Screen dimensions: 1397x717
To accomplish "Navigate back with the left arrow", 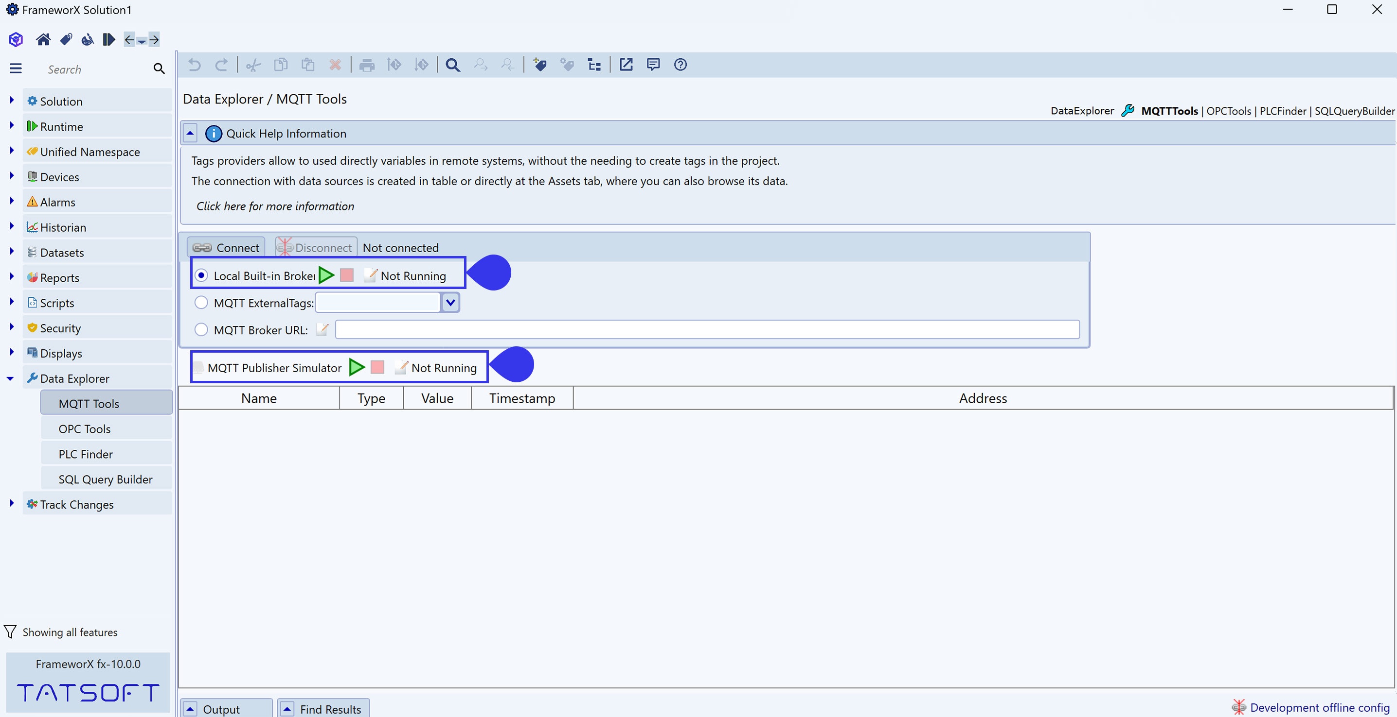I will click(x=129, y=39).
